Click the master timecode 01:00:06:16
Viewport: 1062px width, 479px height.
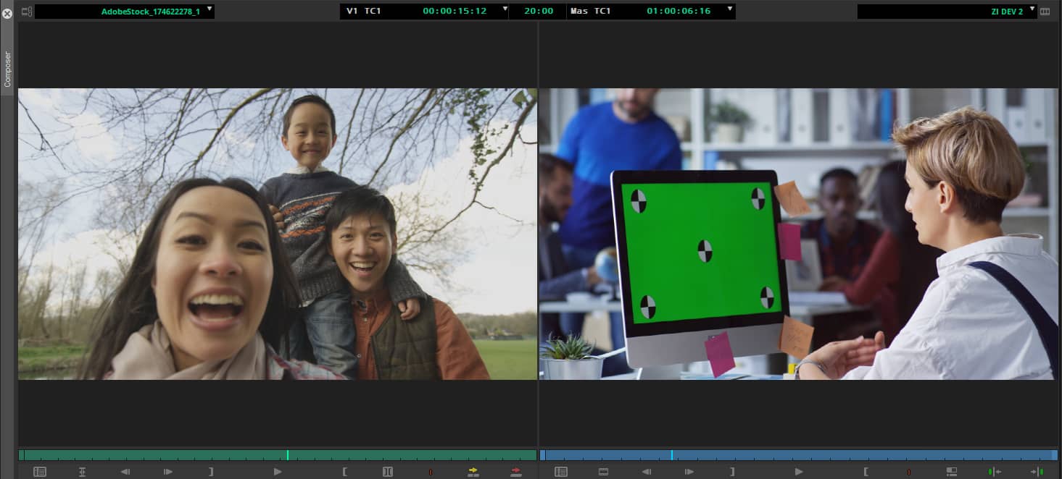[679, 12]
